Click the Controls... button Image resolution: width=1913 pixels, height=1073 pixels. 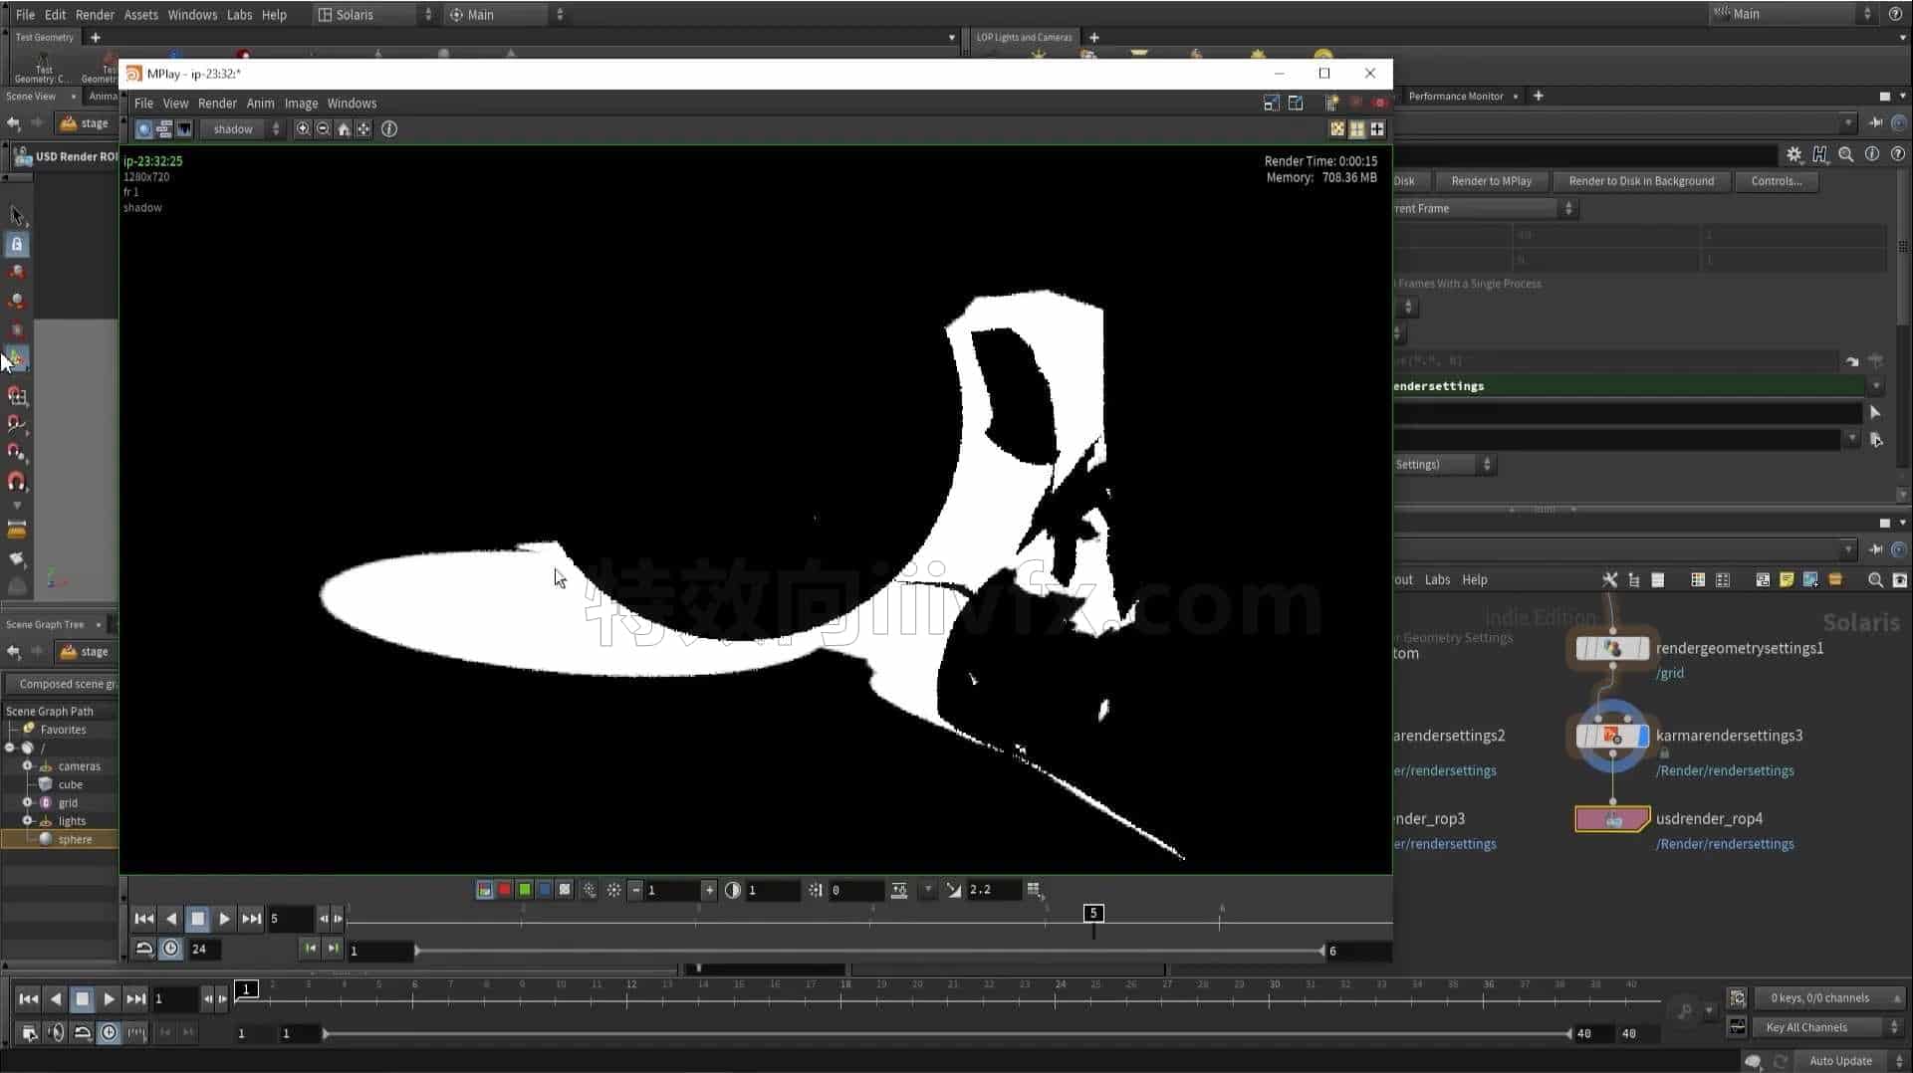[x=1776, y=181]
